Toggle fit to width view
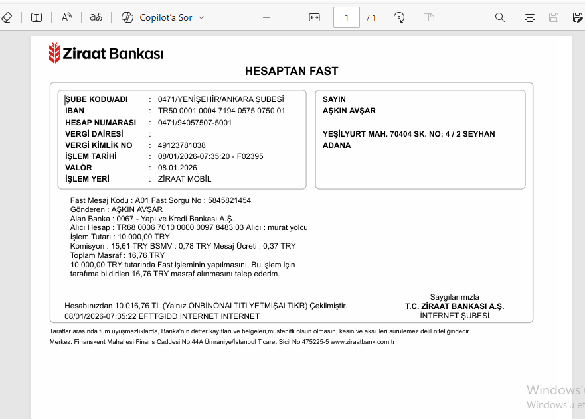 tap(314, 17)
